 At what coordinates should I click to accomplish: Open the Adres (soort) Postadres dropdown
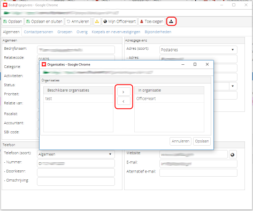point(198,50)
